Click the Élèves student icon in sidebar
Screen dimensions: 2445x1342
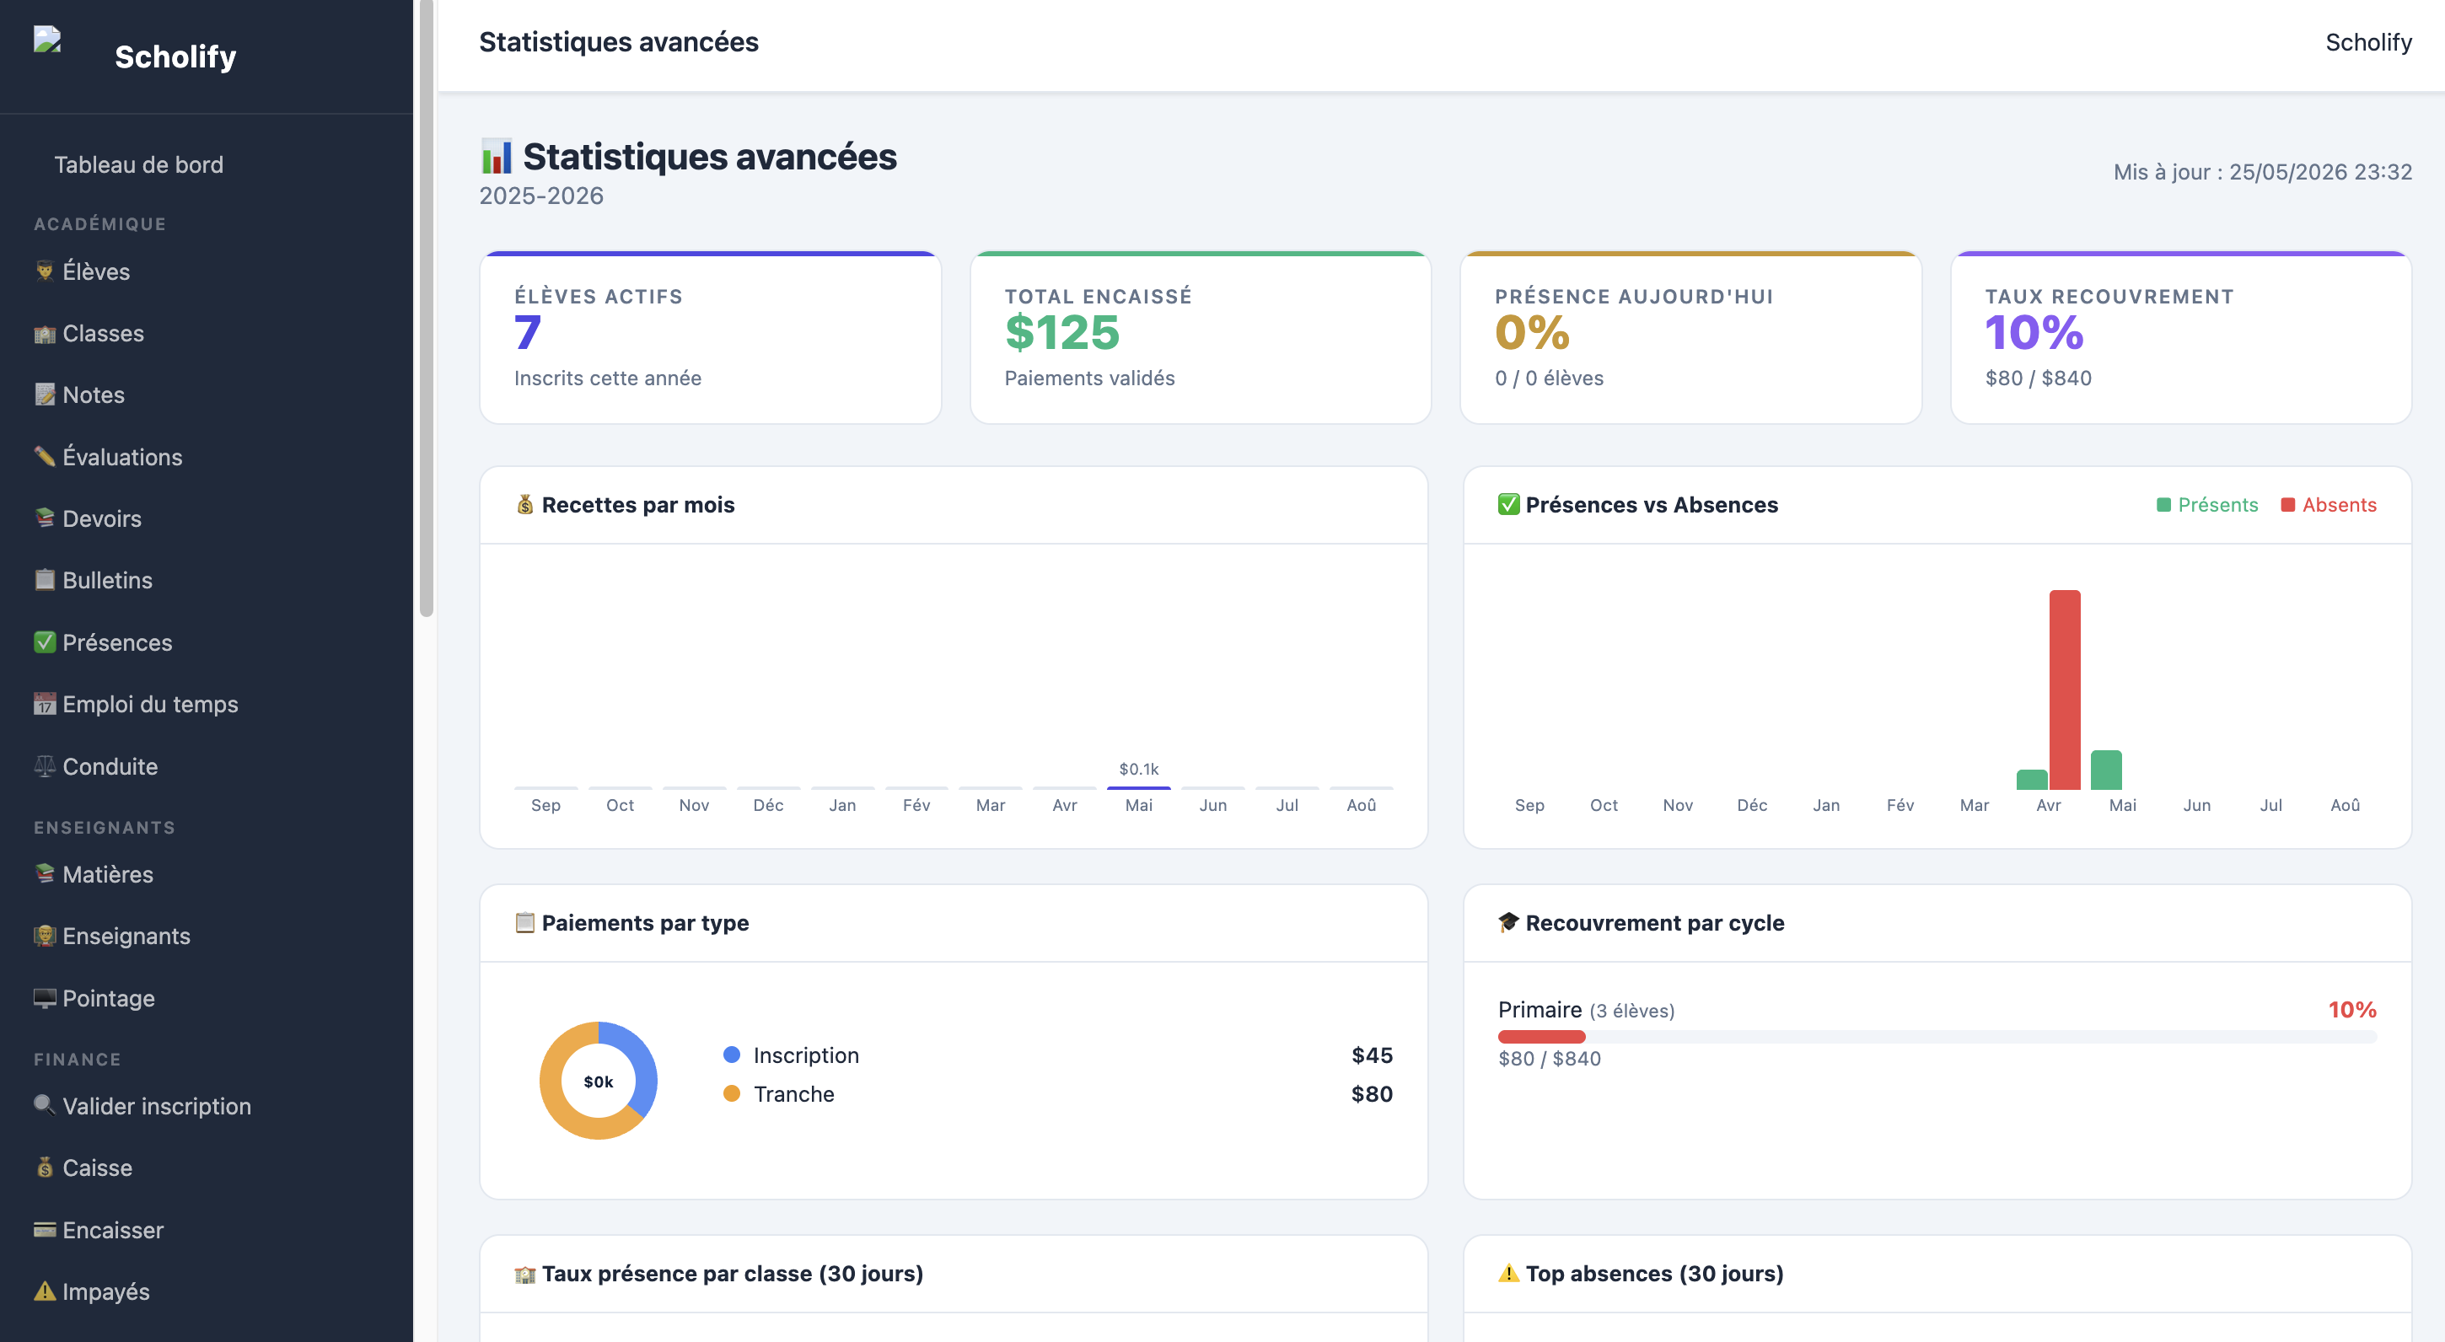pos(45,271)
